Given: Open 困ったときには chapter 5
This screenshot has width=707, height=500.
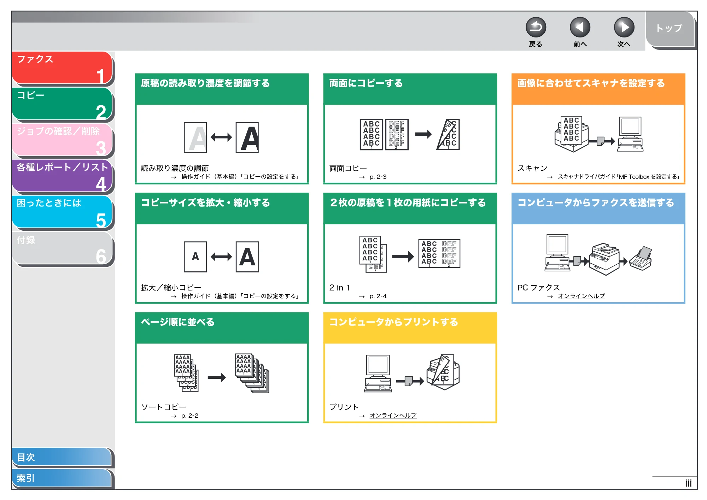Looking at the screenshot, I should coord(62,212).
